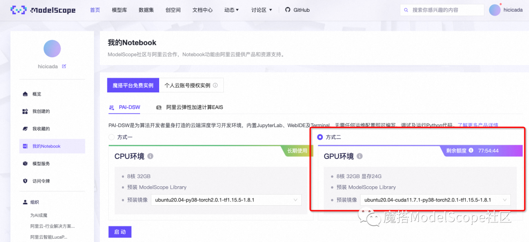Open 模型库 in top navigation

[120, 10]
